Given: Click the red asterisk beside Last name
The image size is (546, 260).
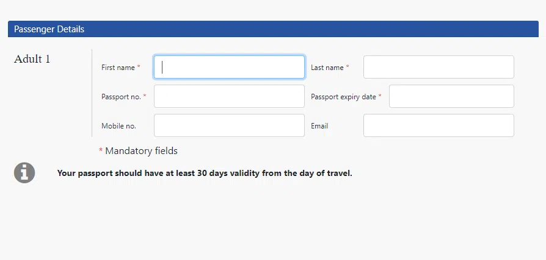Looking at the screenshot, I should (348, 67).
